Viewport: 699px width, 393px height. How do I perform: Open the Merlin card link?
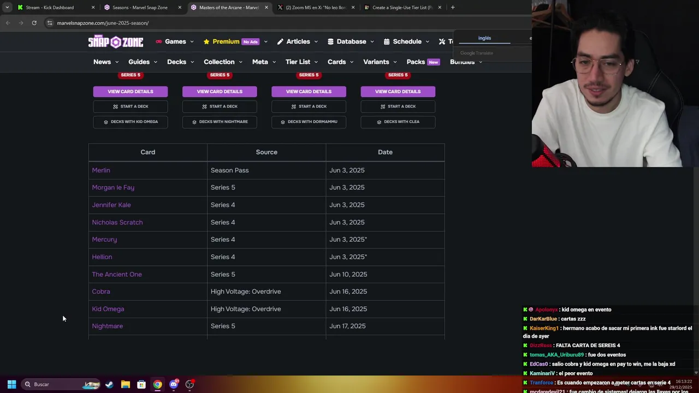pos(101,170)
